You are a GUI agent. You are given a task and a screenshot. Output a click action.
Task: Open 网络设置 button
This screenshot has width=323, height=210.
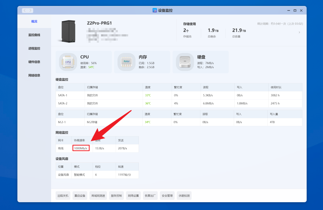133,196
